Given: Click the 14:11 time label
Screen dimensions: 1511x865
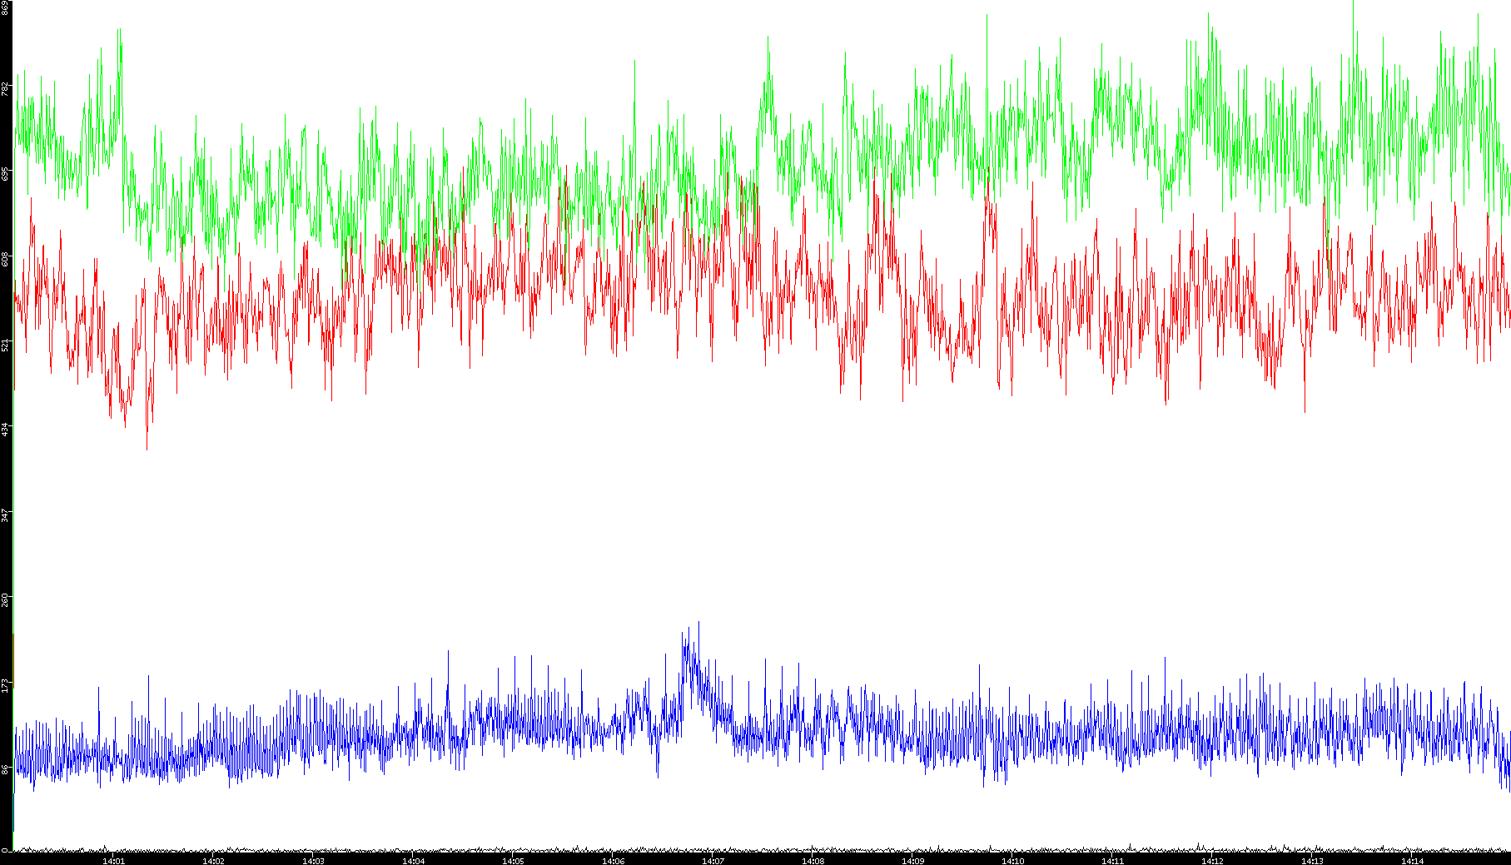Looking at the screenshot, I should point(1112,861).
